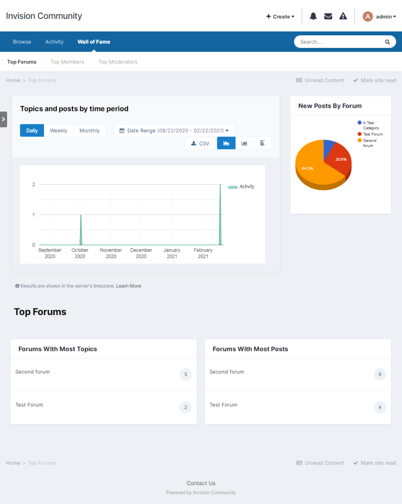402x504 pixels.
Task: Toggle the Test Forum legend swatch
Action: click(360, 134)
